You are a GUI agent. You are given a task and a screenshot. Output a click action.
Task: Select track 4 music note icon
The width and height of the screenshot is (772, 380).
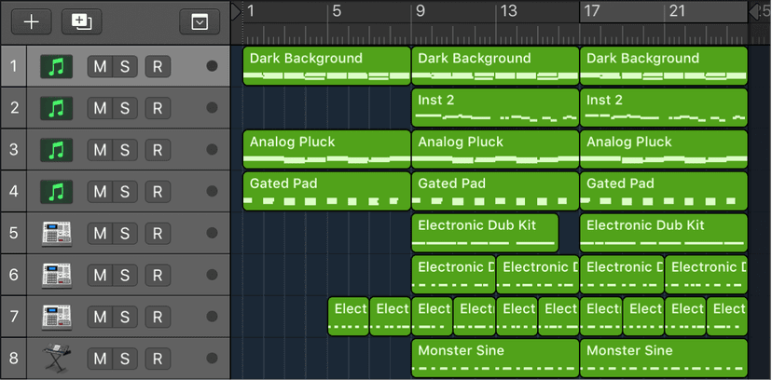point(57,192)
